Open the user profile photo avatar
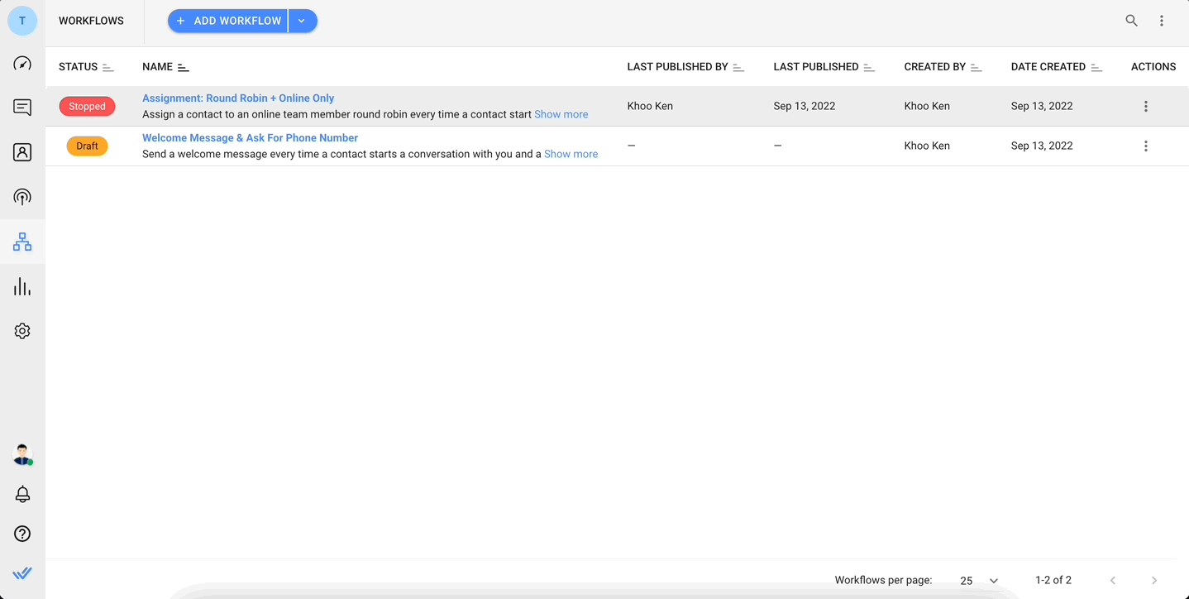1189x599 pixels. point(22,454)
